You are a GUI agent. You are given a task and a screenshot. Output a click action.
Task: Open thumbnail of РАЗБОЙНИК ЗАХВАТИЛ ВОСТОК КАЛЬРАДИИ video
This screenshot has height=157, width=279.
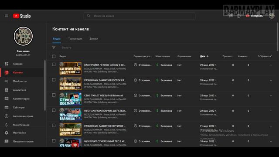[71, 84]
